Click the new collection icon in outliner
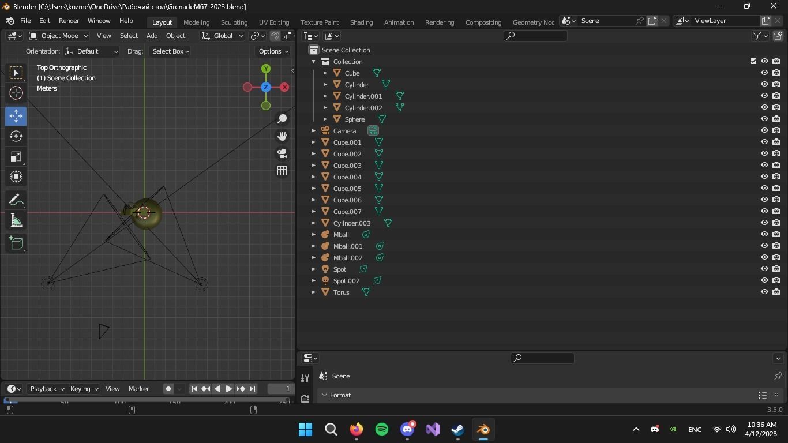788x443 pixels. 778,36
